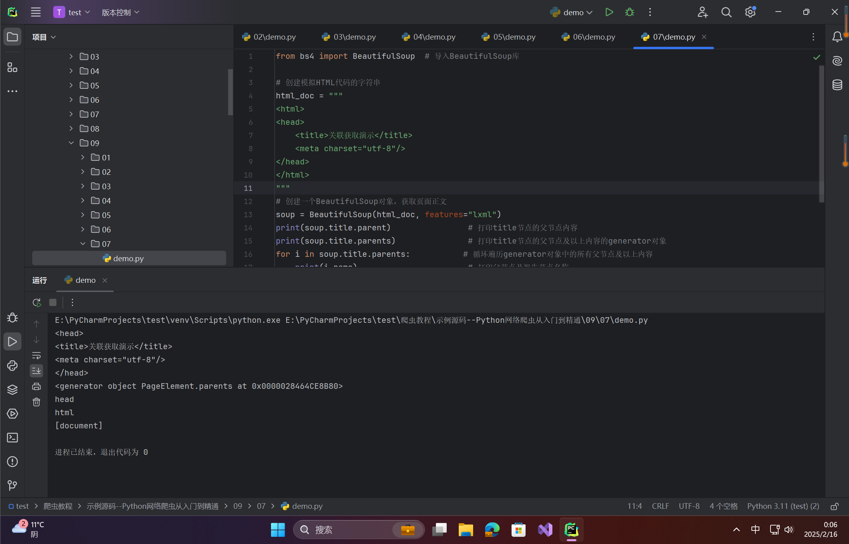Open Search Everywhere magnifier
The image size is (849, 544).
pos(726,12)
